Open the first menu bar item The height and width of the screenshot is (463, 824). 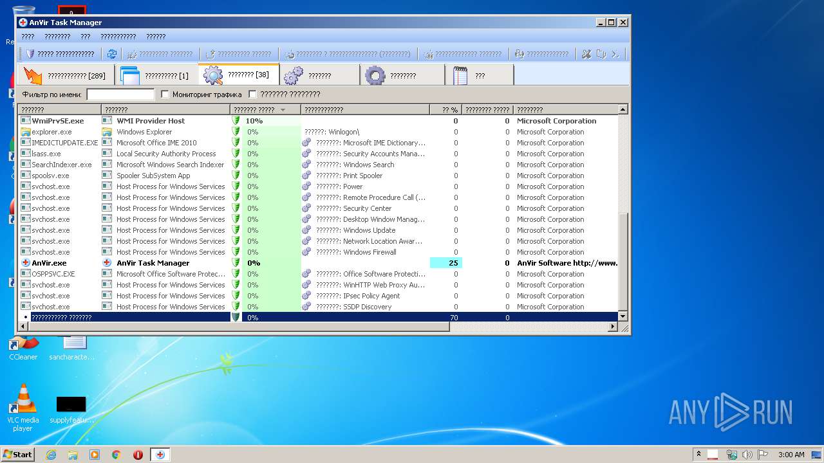click(x=28, y=37)
